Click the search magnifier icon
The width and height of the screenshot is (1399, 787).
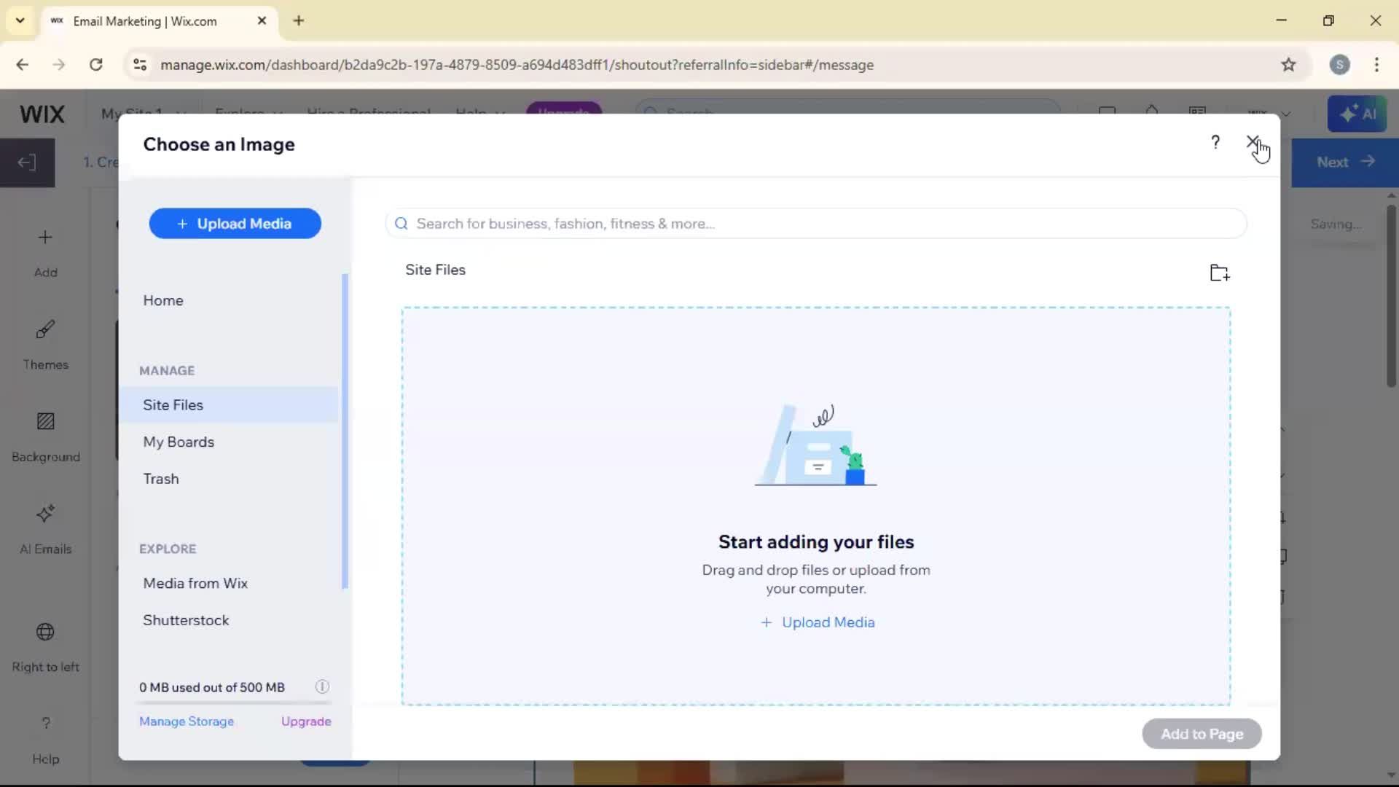click(x=401, y=224)
